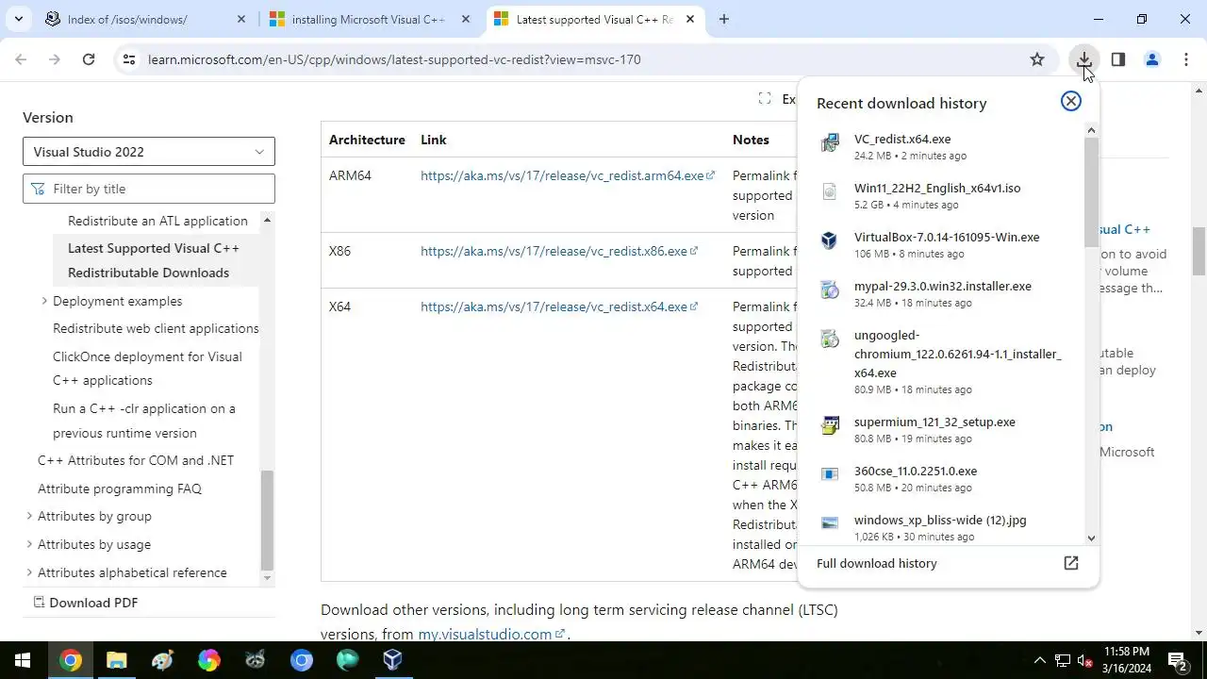View site information icon in address bar

point(129,59)
